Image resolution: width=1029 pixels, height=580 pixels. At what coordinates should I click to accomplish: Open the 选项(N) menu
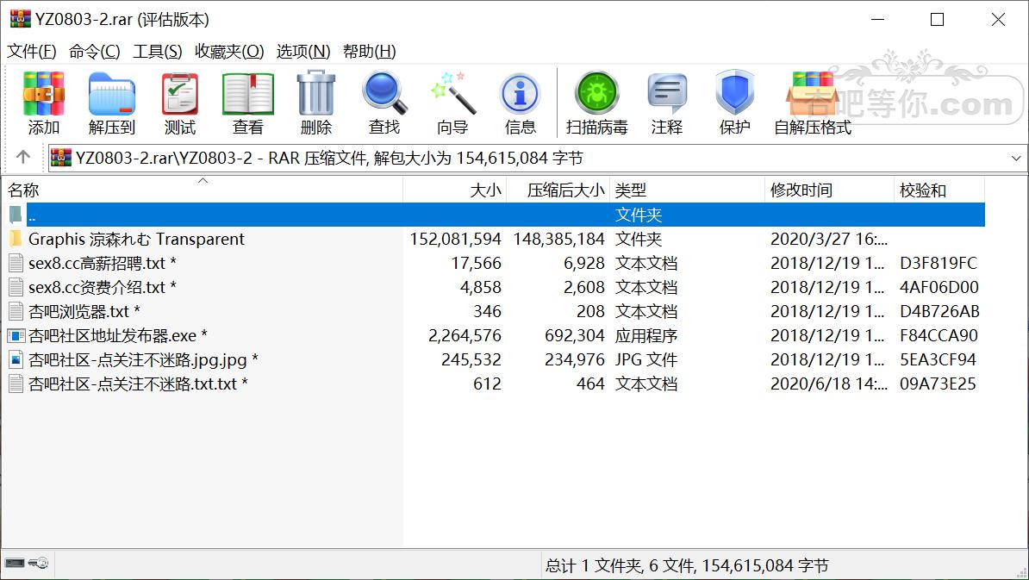[303, 52]
